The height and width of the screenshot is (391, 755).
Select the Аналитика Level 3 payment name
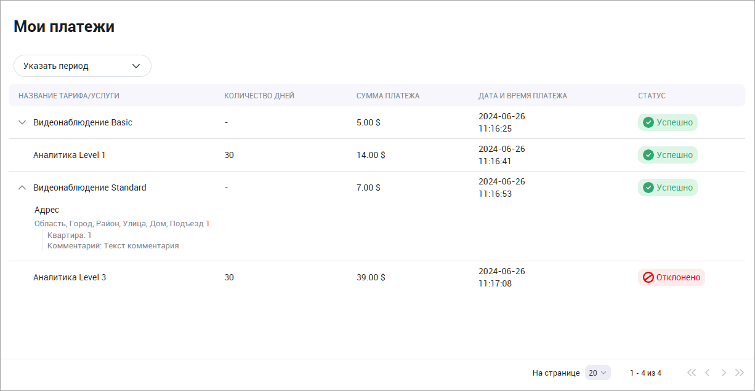click(x=70, y=277)
